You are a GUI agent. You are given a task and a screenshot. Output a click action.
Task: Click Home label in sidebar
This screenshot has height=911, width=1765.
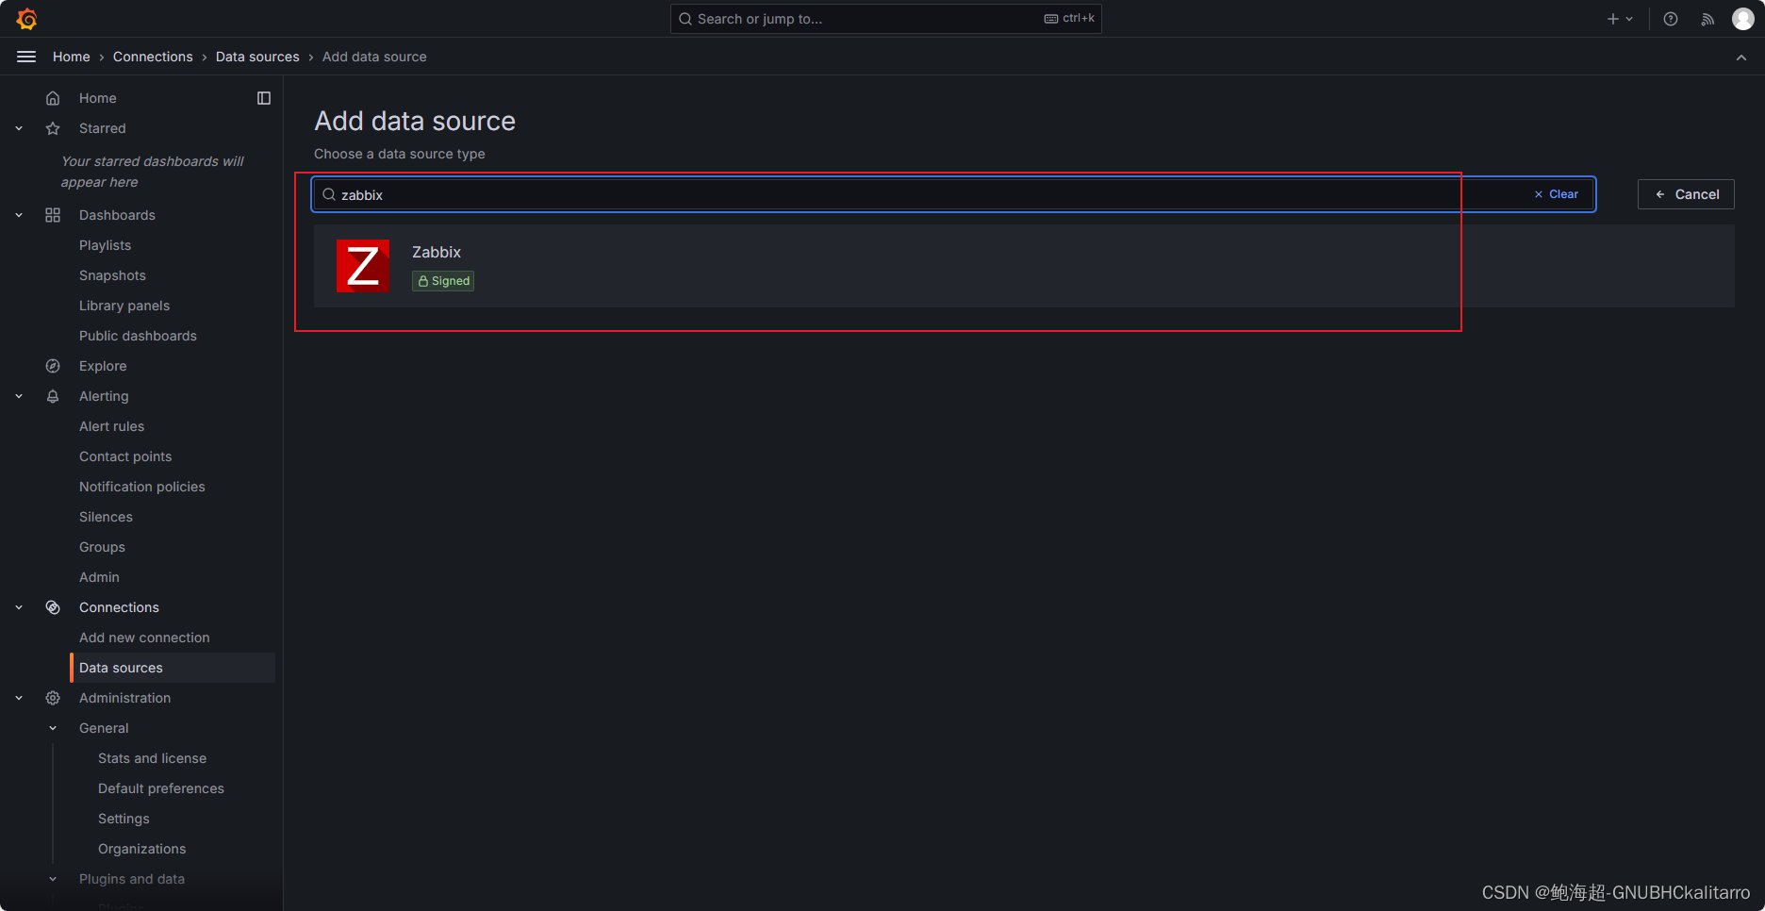(98, 98)
